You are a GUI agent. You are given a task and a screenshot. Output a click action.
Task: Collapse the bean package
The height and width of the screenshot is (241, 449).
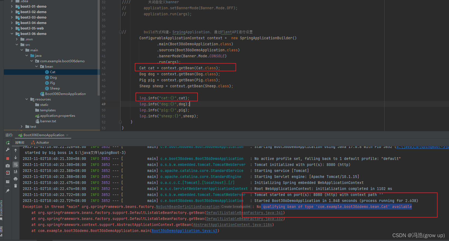36,66
